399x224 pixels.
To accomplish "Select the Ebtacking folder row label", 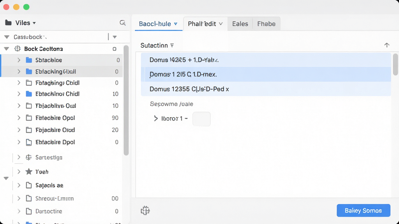I will click(55, 72).
